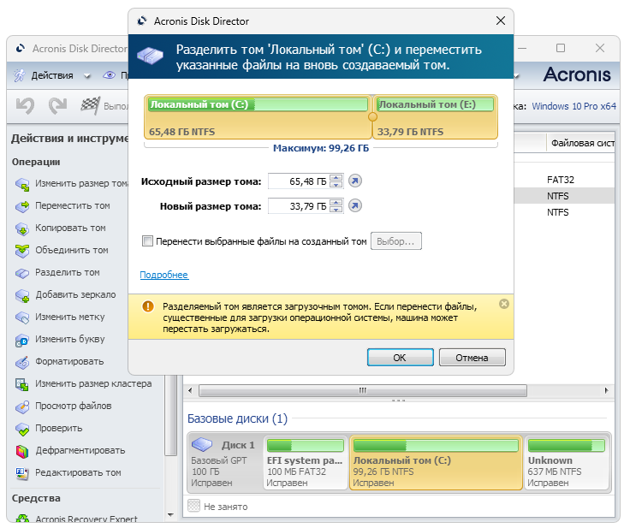Click the Edit volume icon
Viewport: 624px width, 528px height.
[22, 473]
